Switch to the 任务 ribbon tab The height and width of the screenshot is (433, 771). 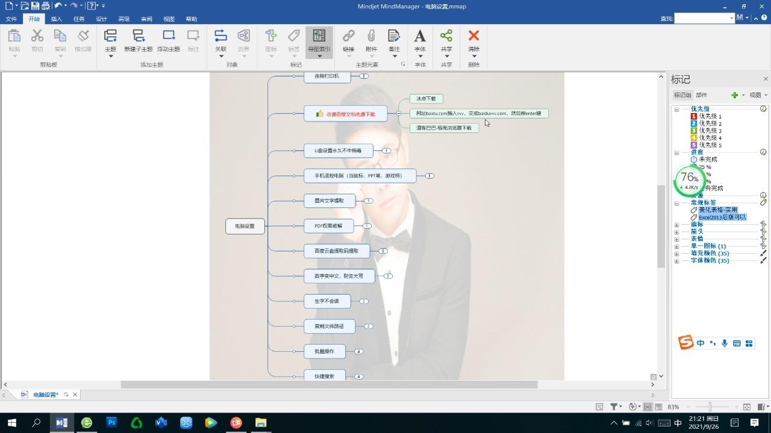[x=79, y=19]
